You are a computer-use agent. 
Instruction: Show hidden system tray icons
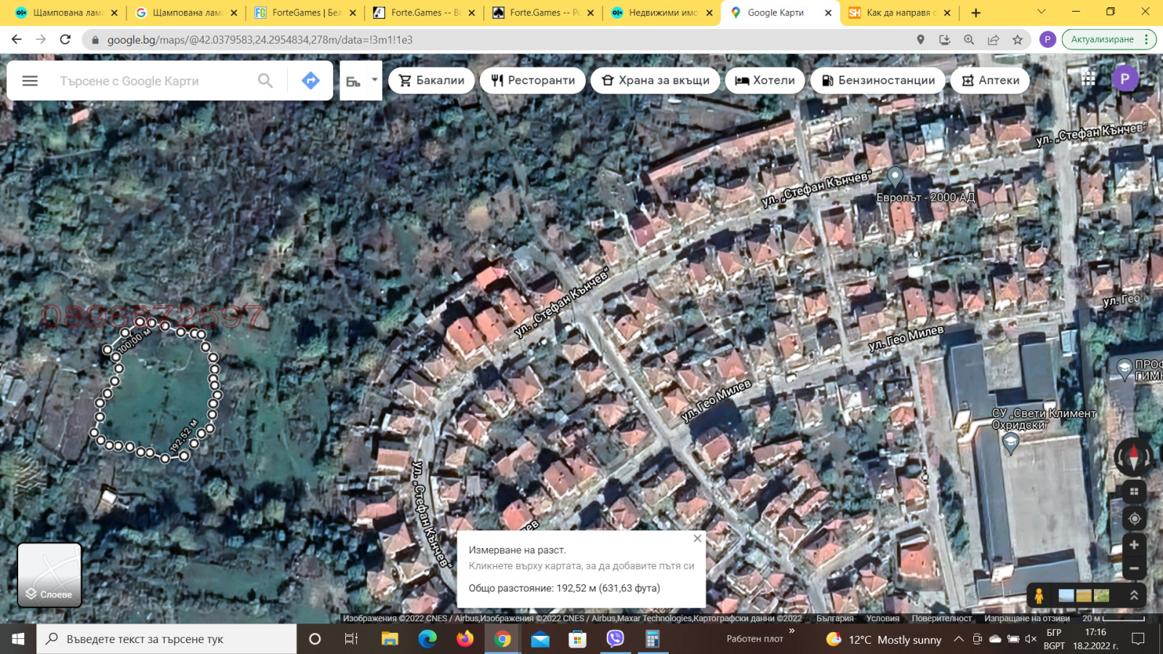959,639
